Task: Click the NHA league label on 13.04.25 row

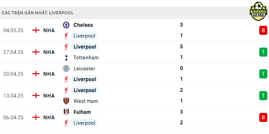Action: [49, 95]
